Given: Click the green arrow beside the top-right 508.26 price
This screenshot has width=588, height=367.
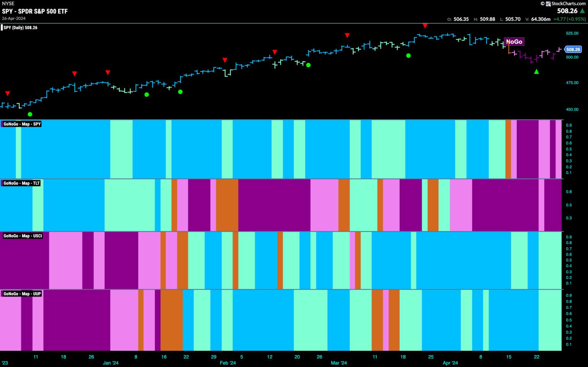Looking at the screenshot, I should pos(582,11).
